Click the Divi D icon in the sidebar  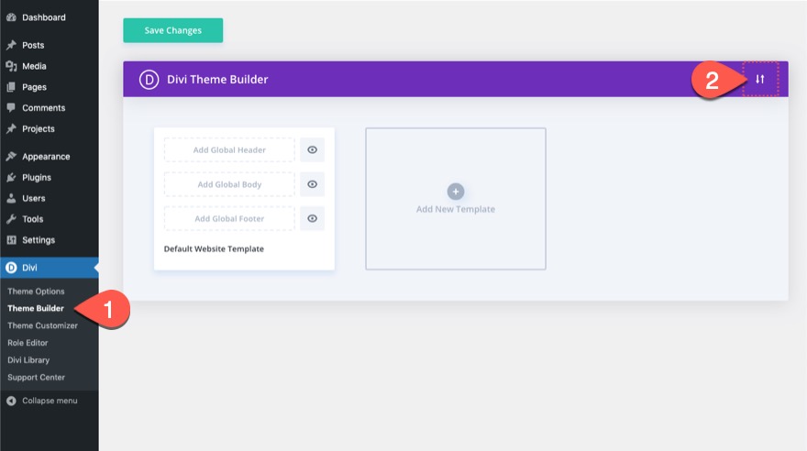pos(11,268)
